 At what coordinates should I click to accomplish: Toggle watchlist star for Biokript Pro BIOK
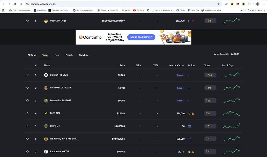click(x=27, y=75)
